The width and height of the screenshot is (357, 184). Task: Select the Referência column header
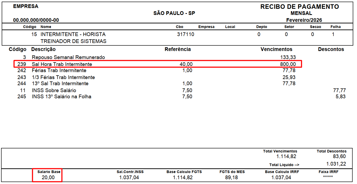178,49
